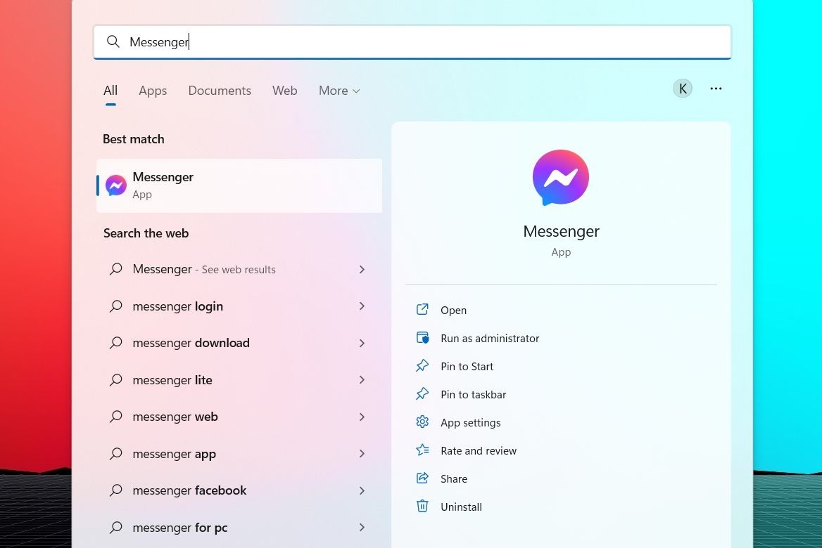Click the Rate and review star icon
Screen dimensions: 822x548
point(422,450)
